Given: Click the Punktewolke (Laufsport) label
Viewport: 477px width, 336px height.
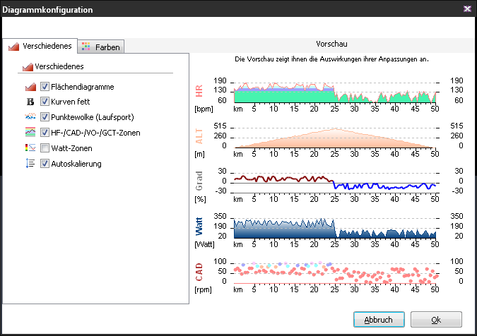Looking at the screenshot, I should coord(93,117).
